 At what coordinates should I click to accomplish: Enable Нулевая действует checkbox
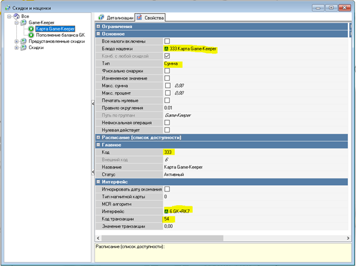coord(167,130)
